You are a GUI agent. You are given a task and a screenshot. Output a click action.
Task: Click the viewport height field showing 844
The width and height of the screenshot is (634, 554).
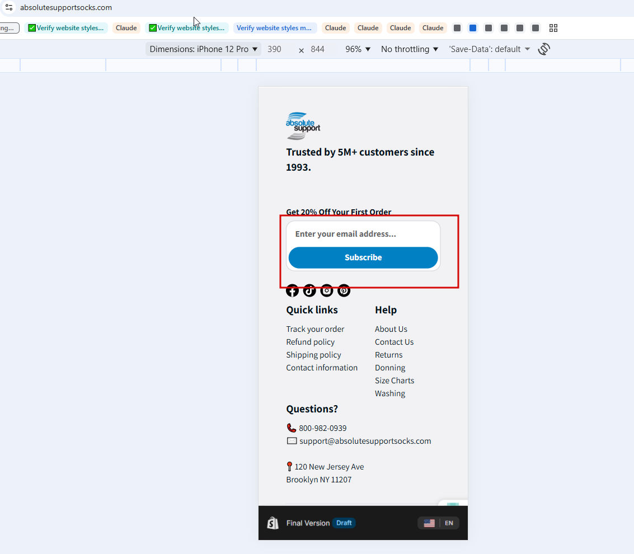pos(317,49)
